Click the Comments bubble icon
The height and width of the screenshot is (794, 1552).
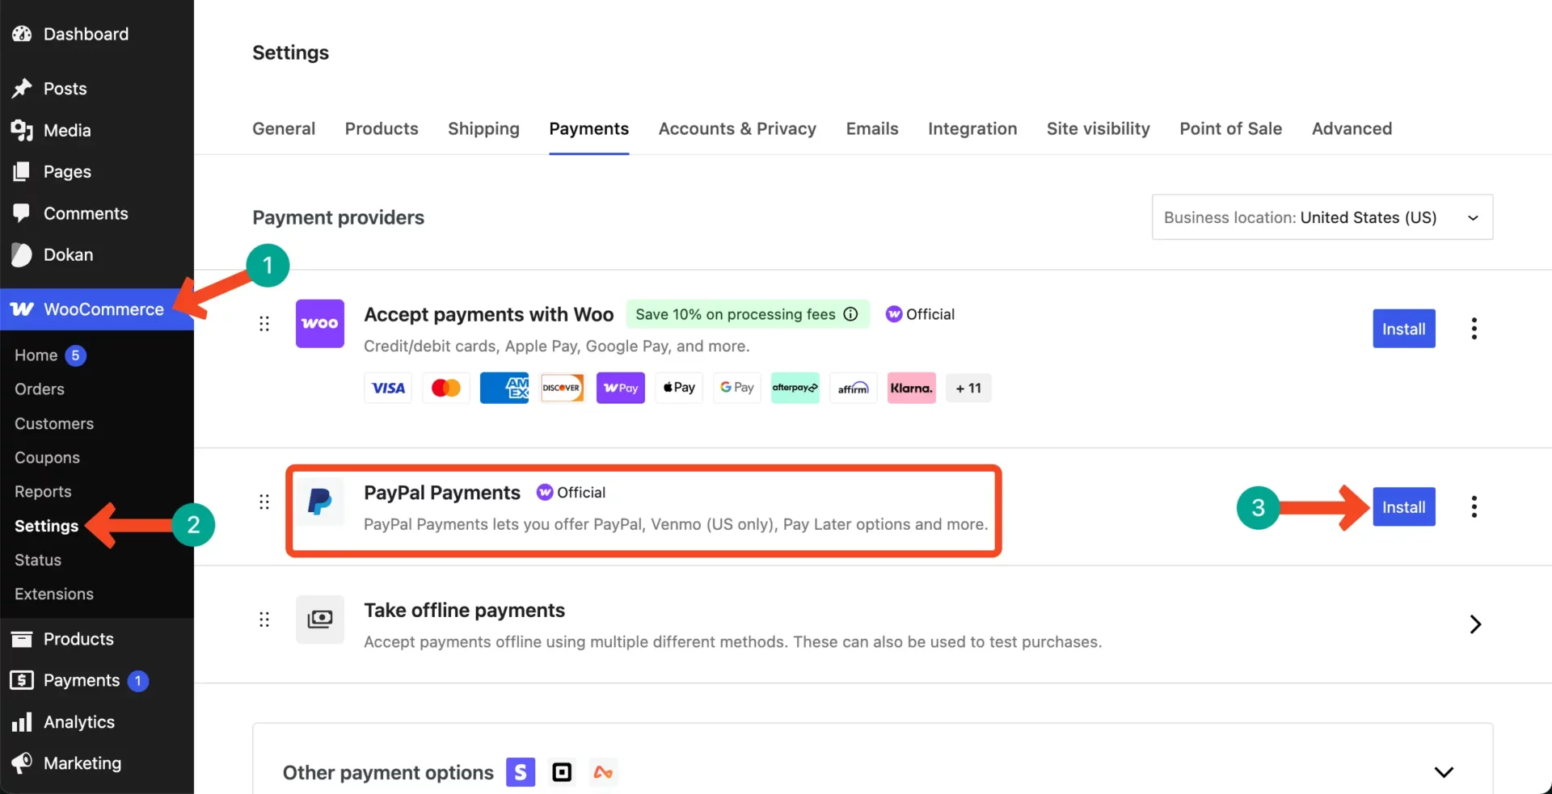click(22, 213)
